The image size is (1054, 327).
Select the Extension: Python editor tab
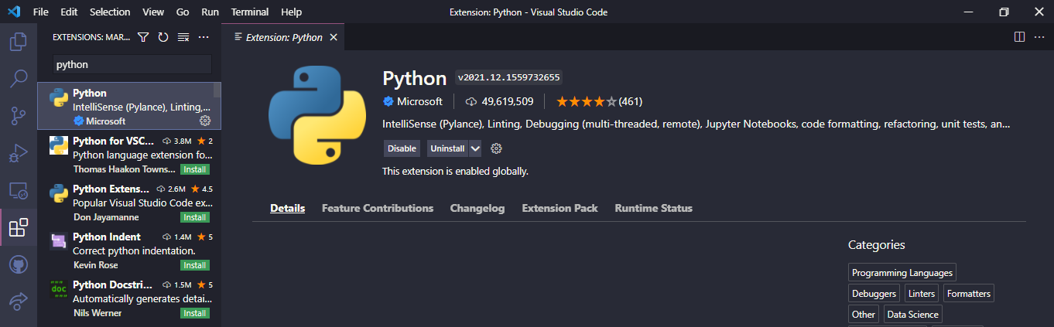click(283, 37)
